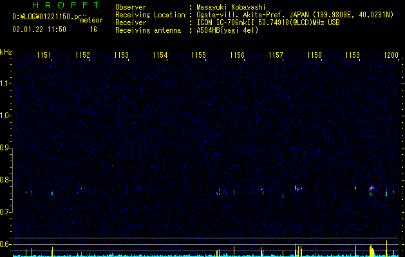This screenshot has height=257, width=405.
Task: Click the 1200 time axis label
Action: [391, 55]
